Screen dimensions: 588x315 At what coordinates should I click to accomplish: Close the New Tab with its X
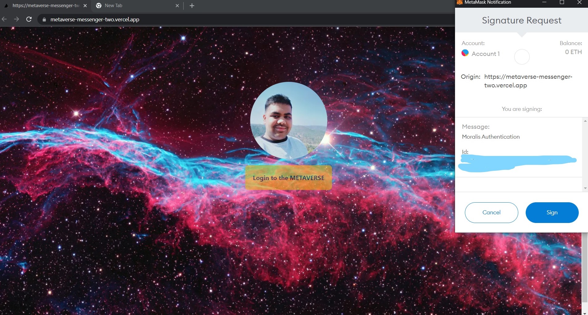coord(177,5)
